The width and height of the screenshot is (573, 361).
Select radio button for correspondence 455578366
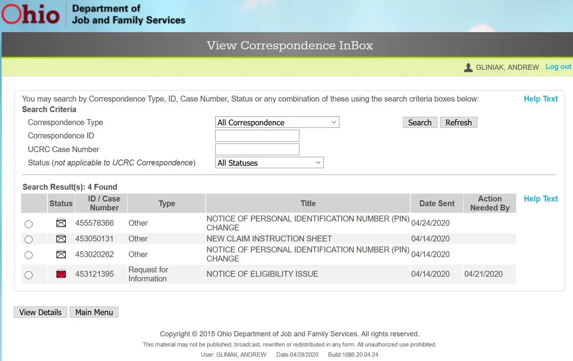pyautogui.click(x=29, y=224)
